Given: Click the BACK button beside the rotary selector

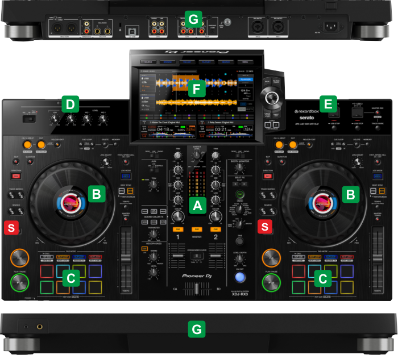Looking at the screenshot, I should coord(268,82).
